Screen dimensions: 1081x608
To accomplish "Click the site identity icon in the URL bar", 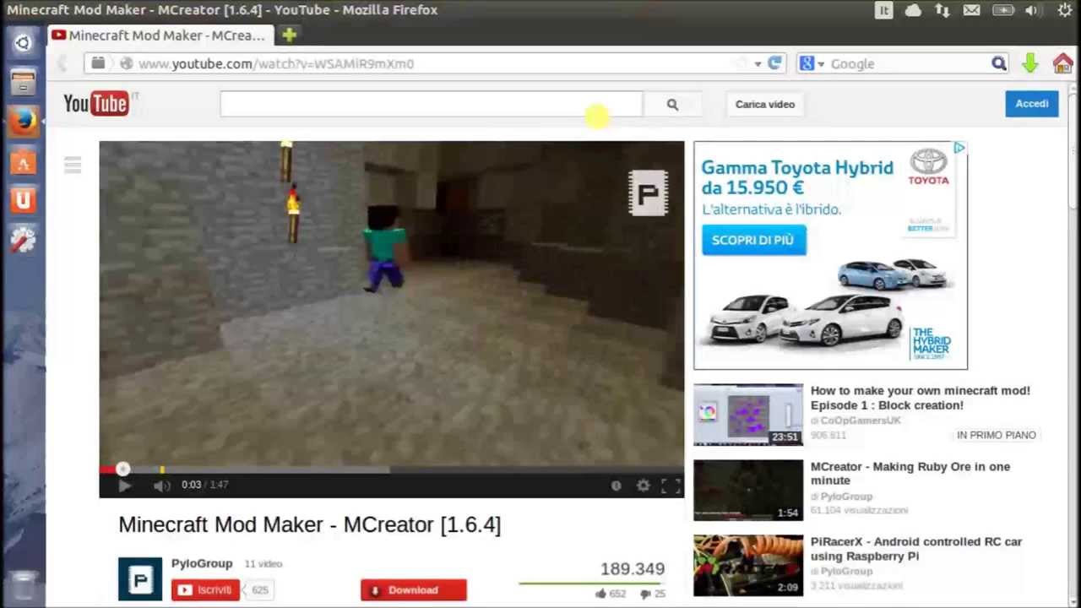I will coord(127,63).
